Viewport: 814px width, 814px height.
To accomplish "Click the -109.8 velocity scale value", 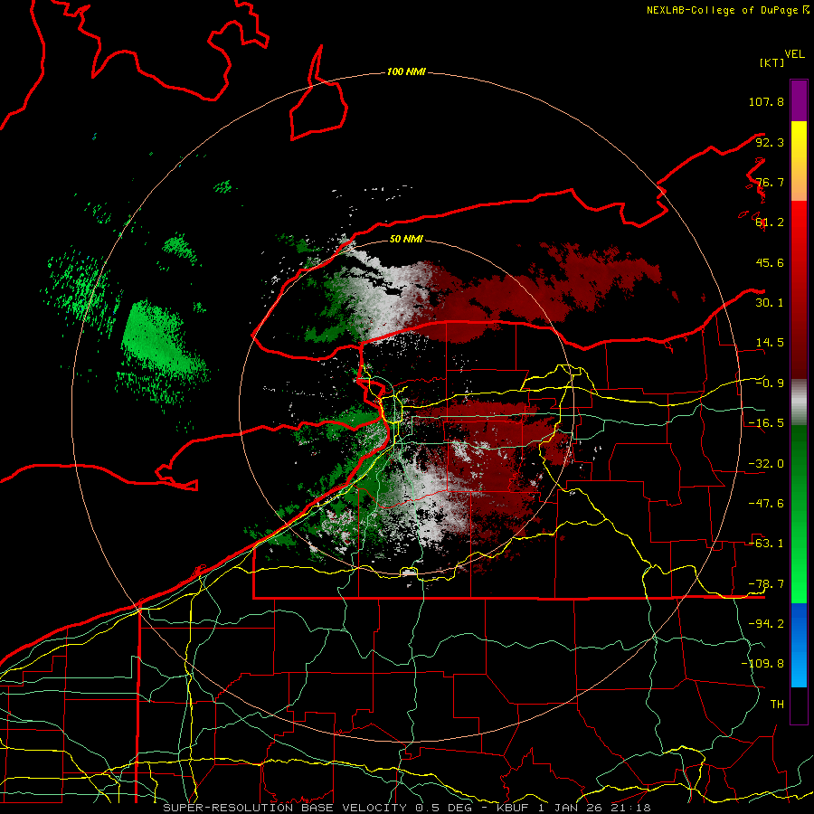I will tap(762, 664).
